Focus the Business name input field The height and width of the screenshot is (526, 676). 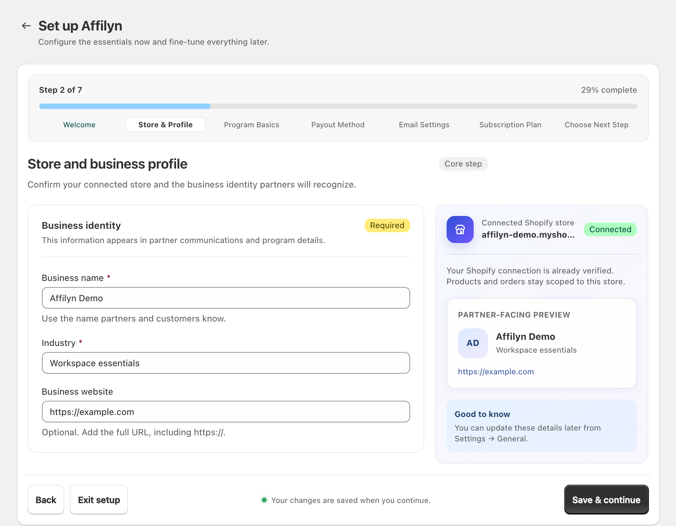(226, 298)
